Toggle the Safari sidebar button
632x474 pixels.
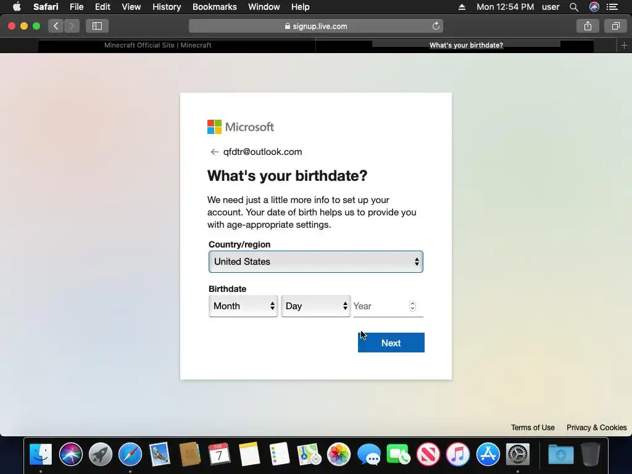[97, 26]
